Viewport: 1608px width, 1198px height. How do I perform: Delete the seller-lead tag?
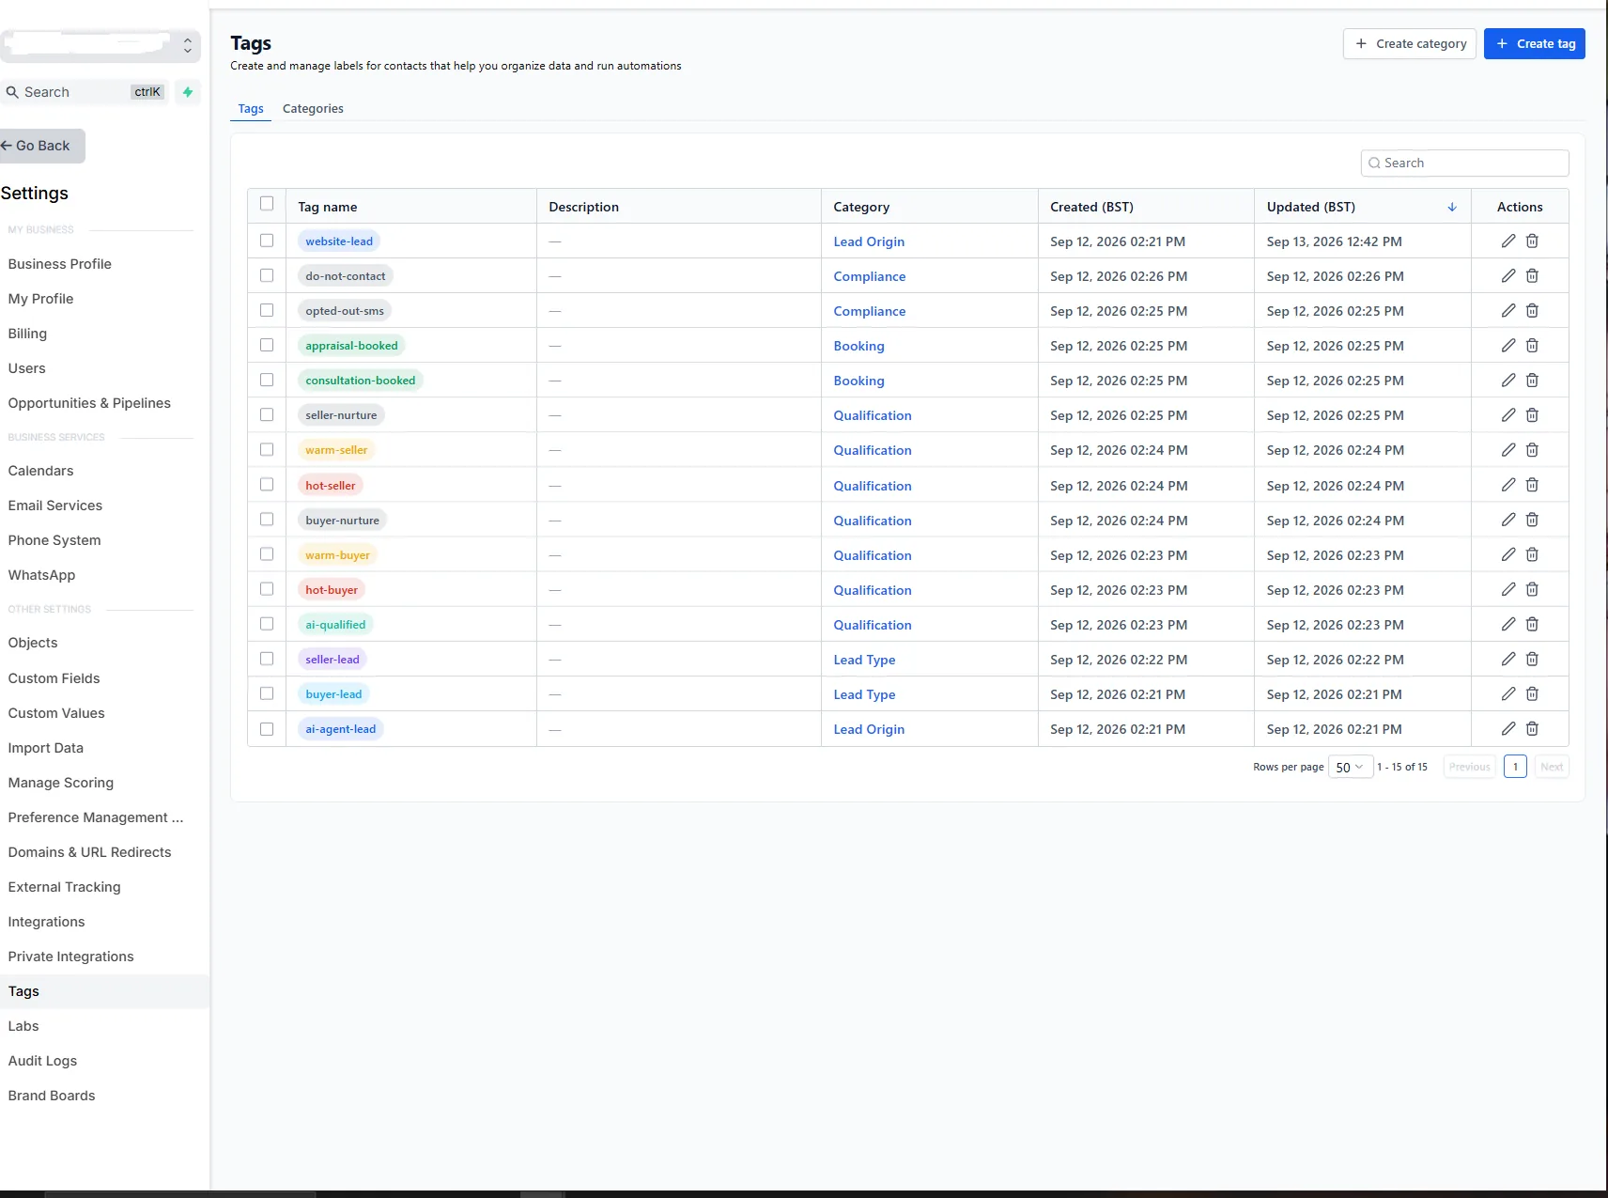tap(1532, 659)
